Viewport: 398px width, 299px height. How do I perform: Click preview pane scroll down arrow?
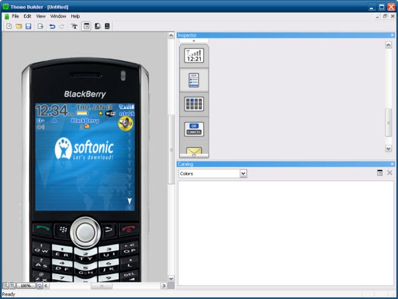(171, 279)
